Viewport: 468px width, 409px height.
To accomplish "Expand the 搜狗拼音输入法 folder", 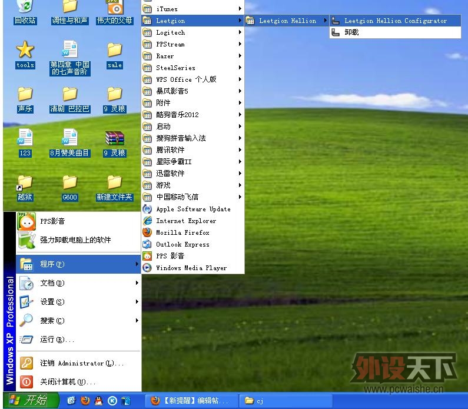I will click(x=193, y=138).
